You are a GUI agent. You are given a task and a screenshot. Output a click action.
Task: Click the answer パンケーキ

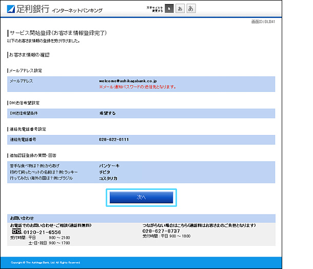[109, 166]
